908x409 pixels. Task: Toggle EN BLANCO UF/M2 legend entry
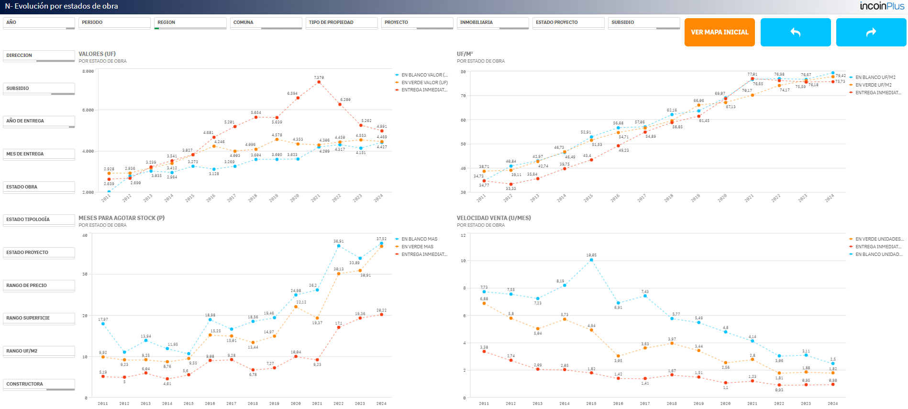click(875, 77)
